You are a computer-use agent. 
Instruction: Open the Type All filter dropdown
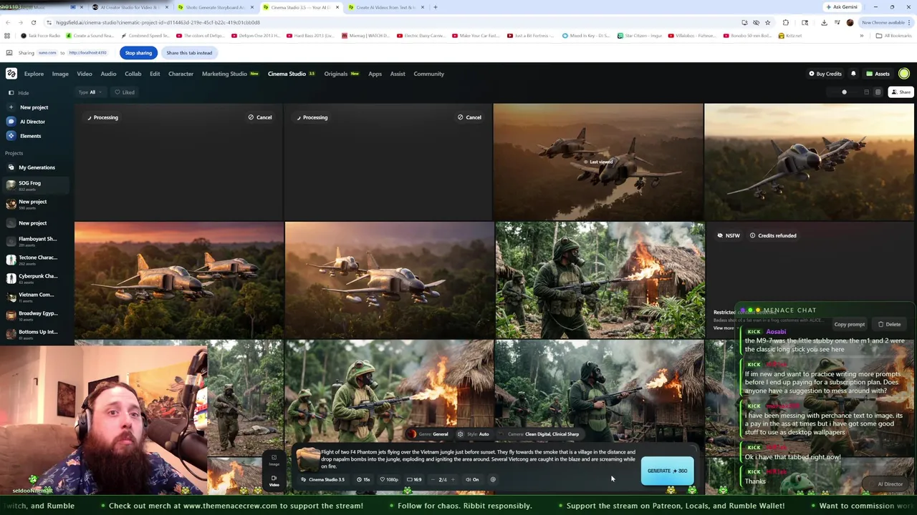(x=90, y=92)
